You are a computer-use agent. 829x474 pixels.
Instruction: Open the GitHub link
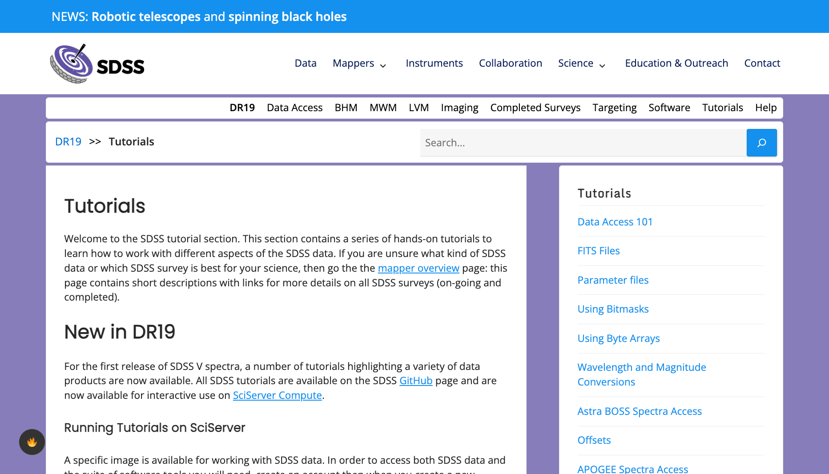pos(416,381)
